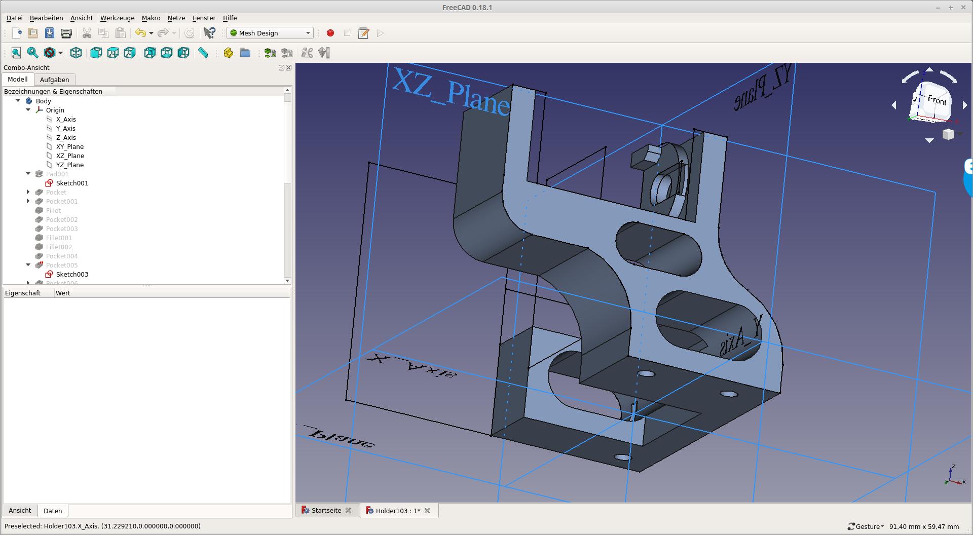Close the Holder103 document tab

[427, 511]
